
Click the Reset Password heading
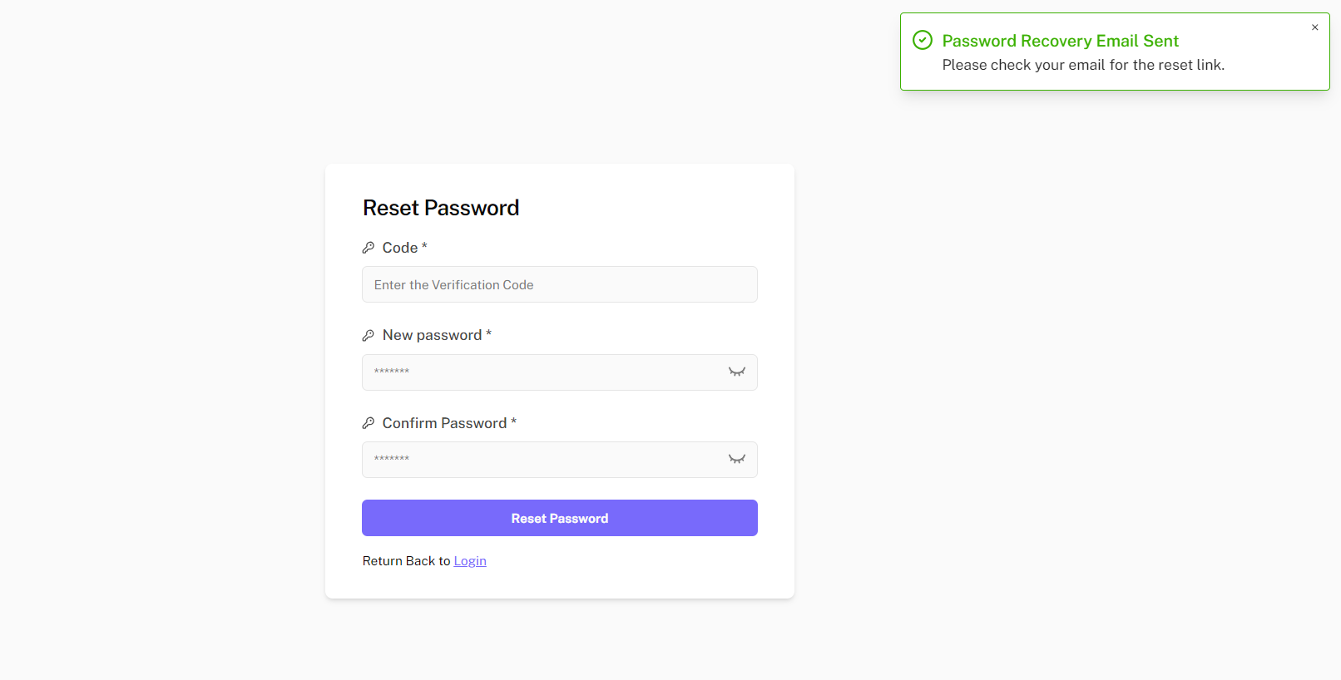pyautogui.click(x=441, y=208)
